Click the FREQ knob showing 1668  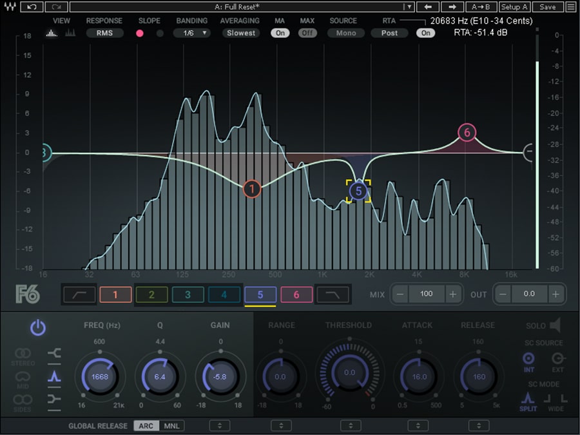[100, 376]
